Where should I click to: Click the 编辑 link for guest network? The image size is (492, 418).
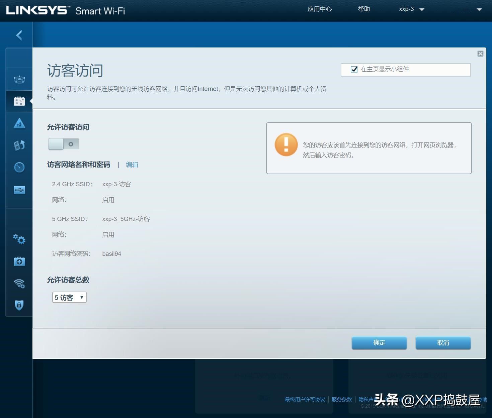coord(132,165)
